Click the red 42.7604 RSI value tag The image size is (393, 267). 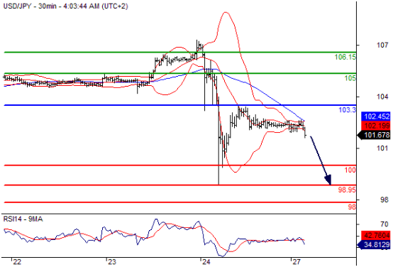[x=376, y=235]
